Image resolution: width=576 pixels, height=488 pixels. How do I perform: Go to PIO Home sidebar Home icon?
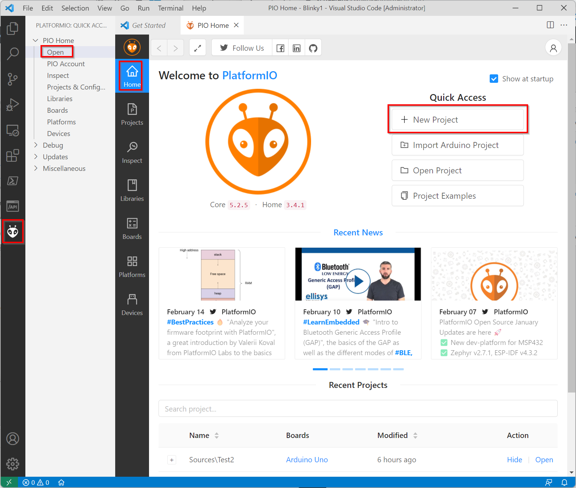click(x=132, y=76)
